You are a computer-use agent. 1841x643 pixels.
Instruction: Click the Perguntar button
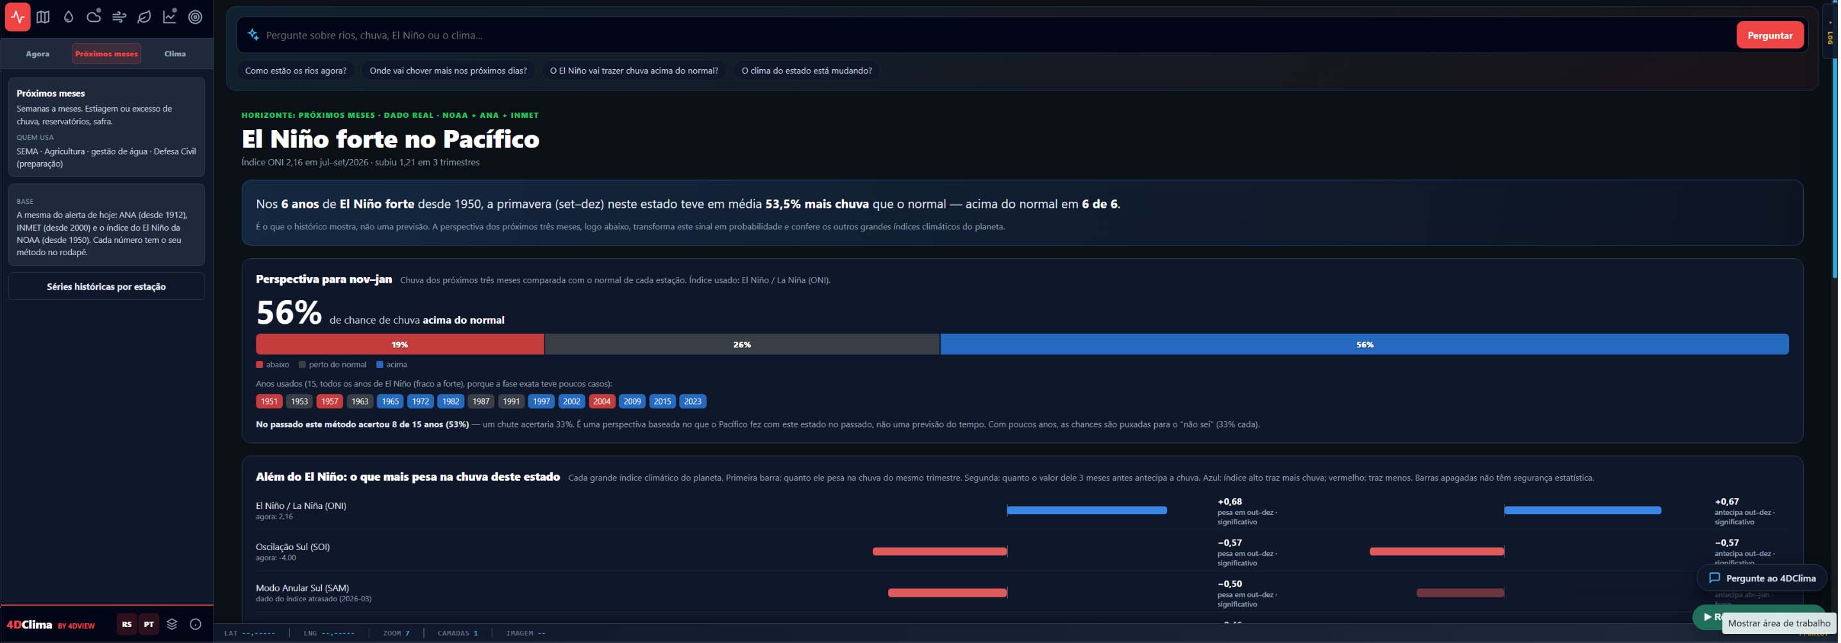tap(1770, 35)
